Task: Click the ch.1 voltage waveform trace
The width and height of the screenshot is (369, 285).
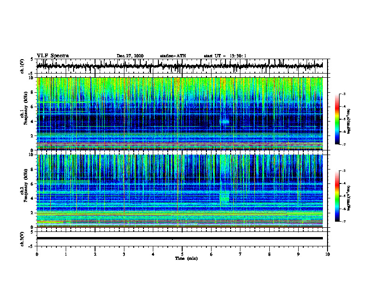Action: coord(179,66)
